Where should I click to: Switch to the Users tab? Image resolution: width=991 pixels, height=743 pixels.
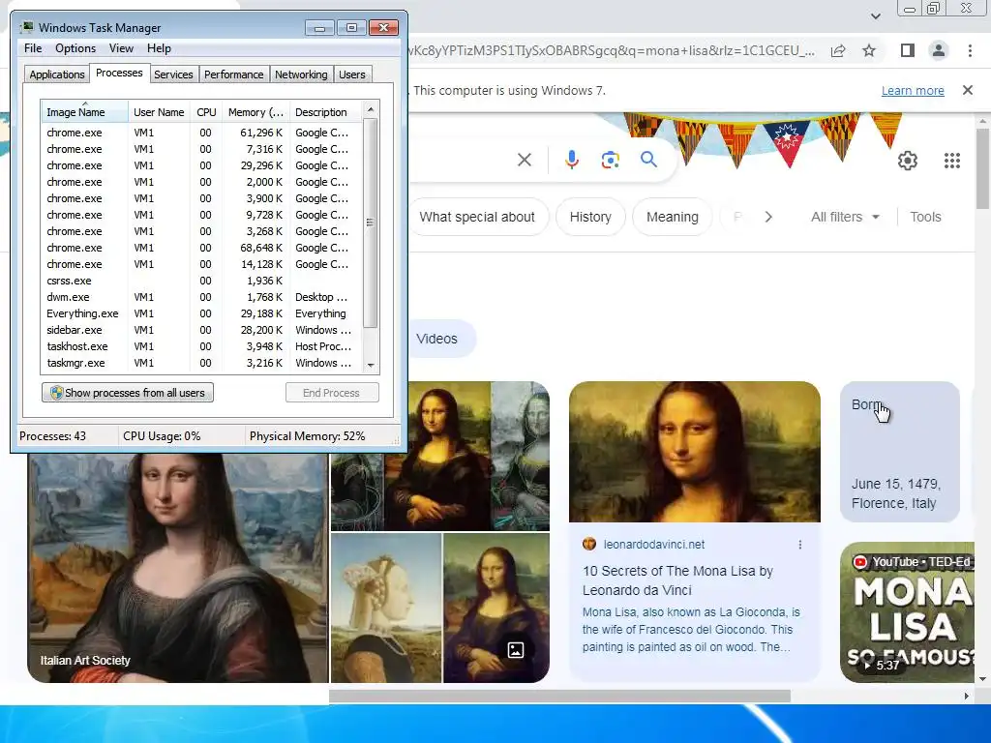point(351,74)
